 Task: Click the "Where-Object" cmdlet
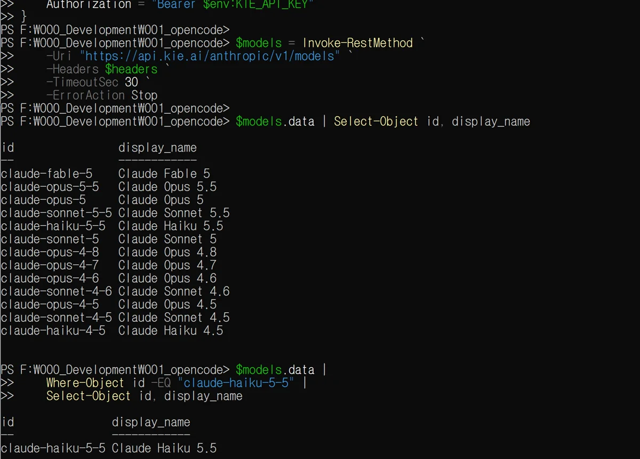point(85,383)
